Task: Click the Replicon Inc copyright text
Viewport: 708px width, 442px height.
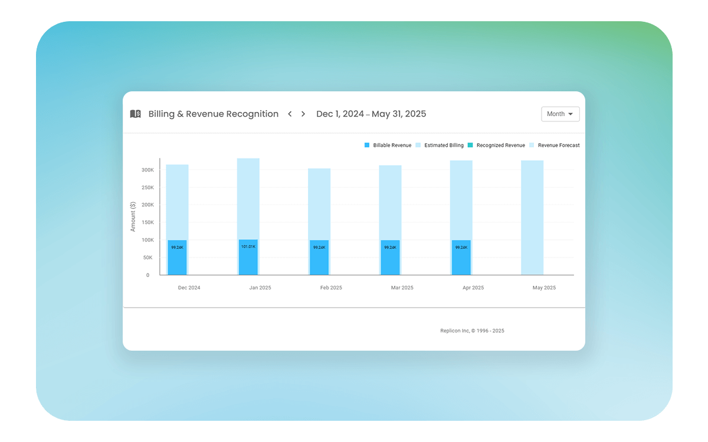Action: [x=472, y=331]
